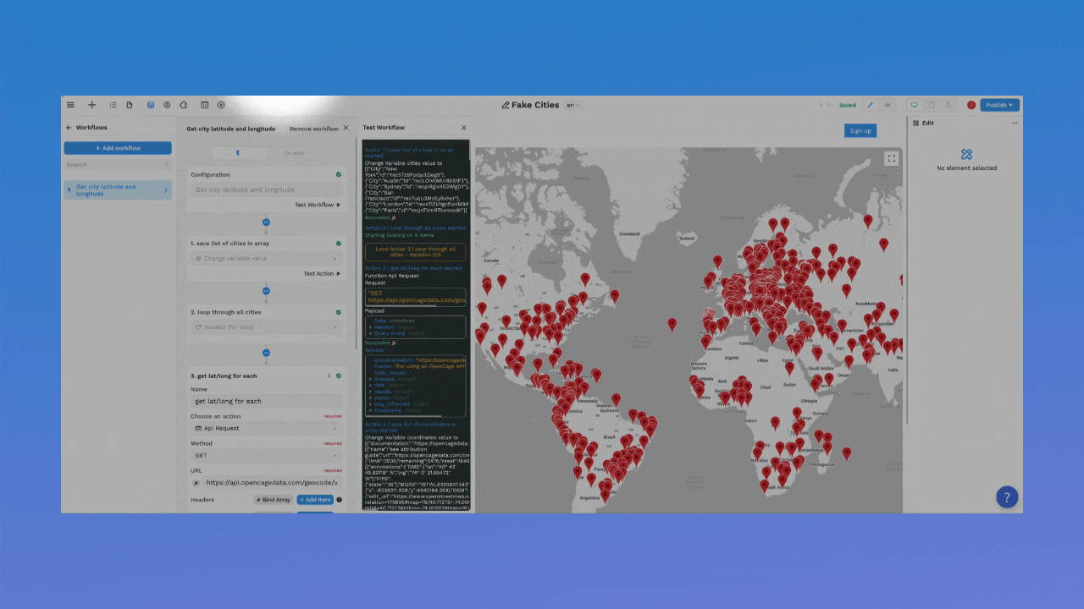Run Test Action for step 1
The height and width of the screenshot is (609, 1084).
[322, 274]
